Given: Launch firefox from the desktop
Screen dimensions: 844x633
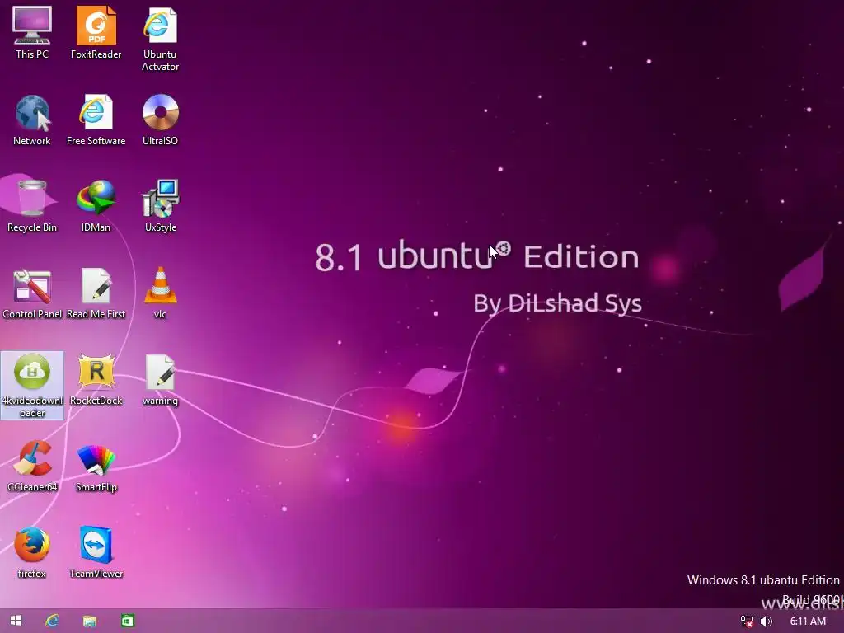Looking at the screenshot, I should (x=32, y=553).
